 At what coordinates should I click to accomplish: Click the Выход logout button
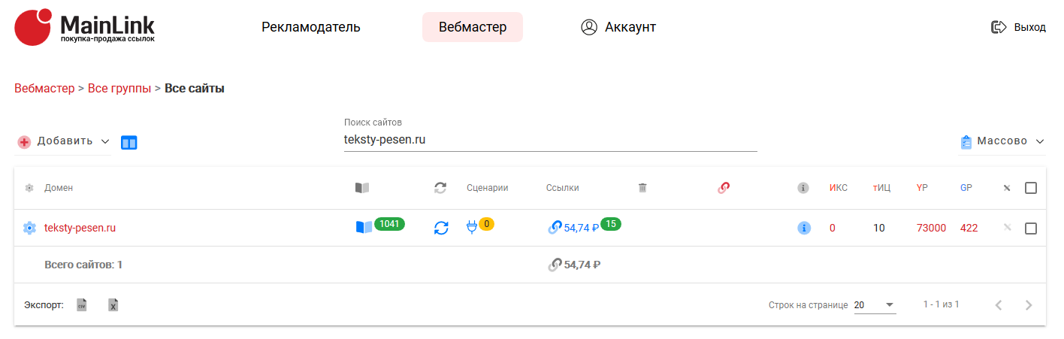tap(1019, 27)
